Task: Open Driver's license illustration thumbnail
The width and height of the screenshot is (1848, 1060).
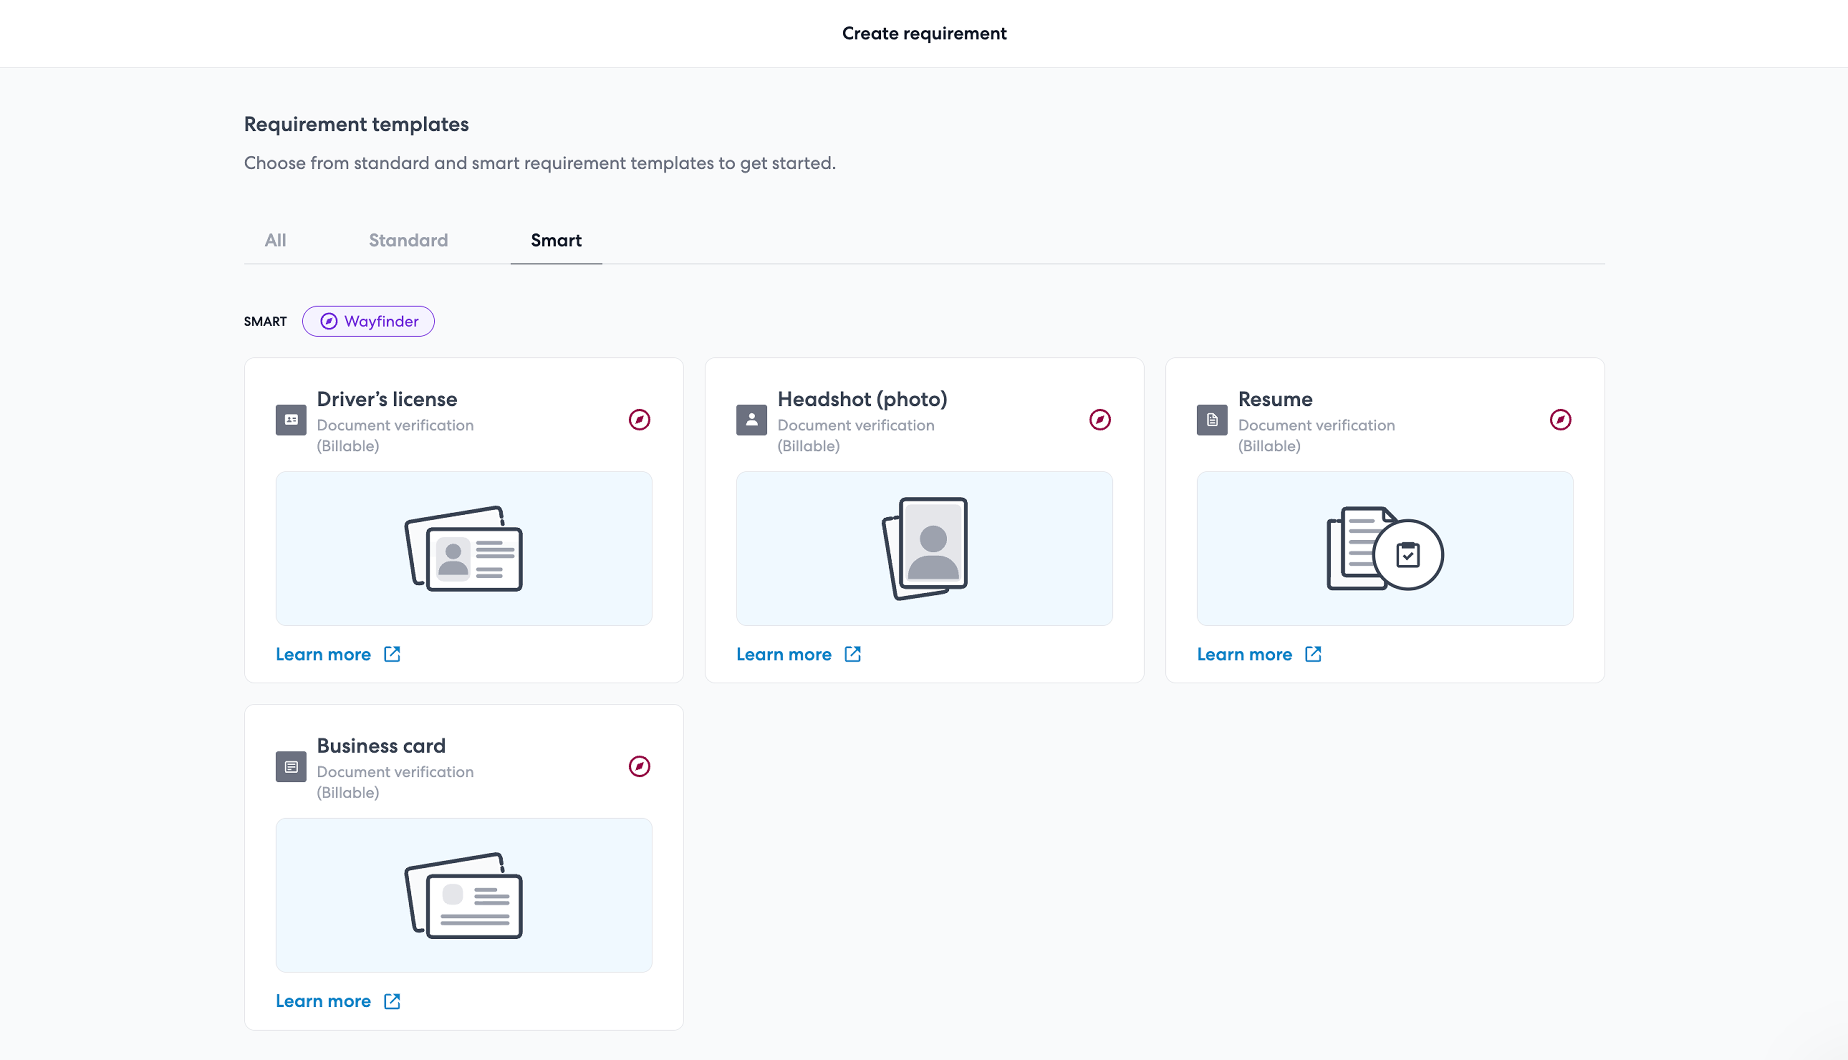Action: click(x=464, y=548)
